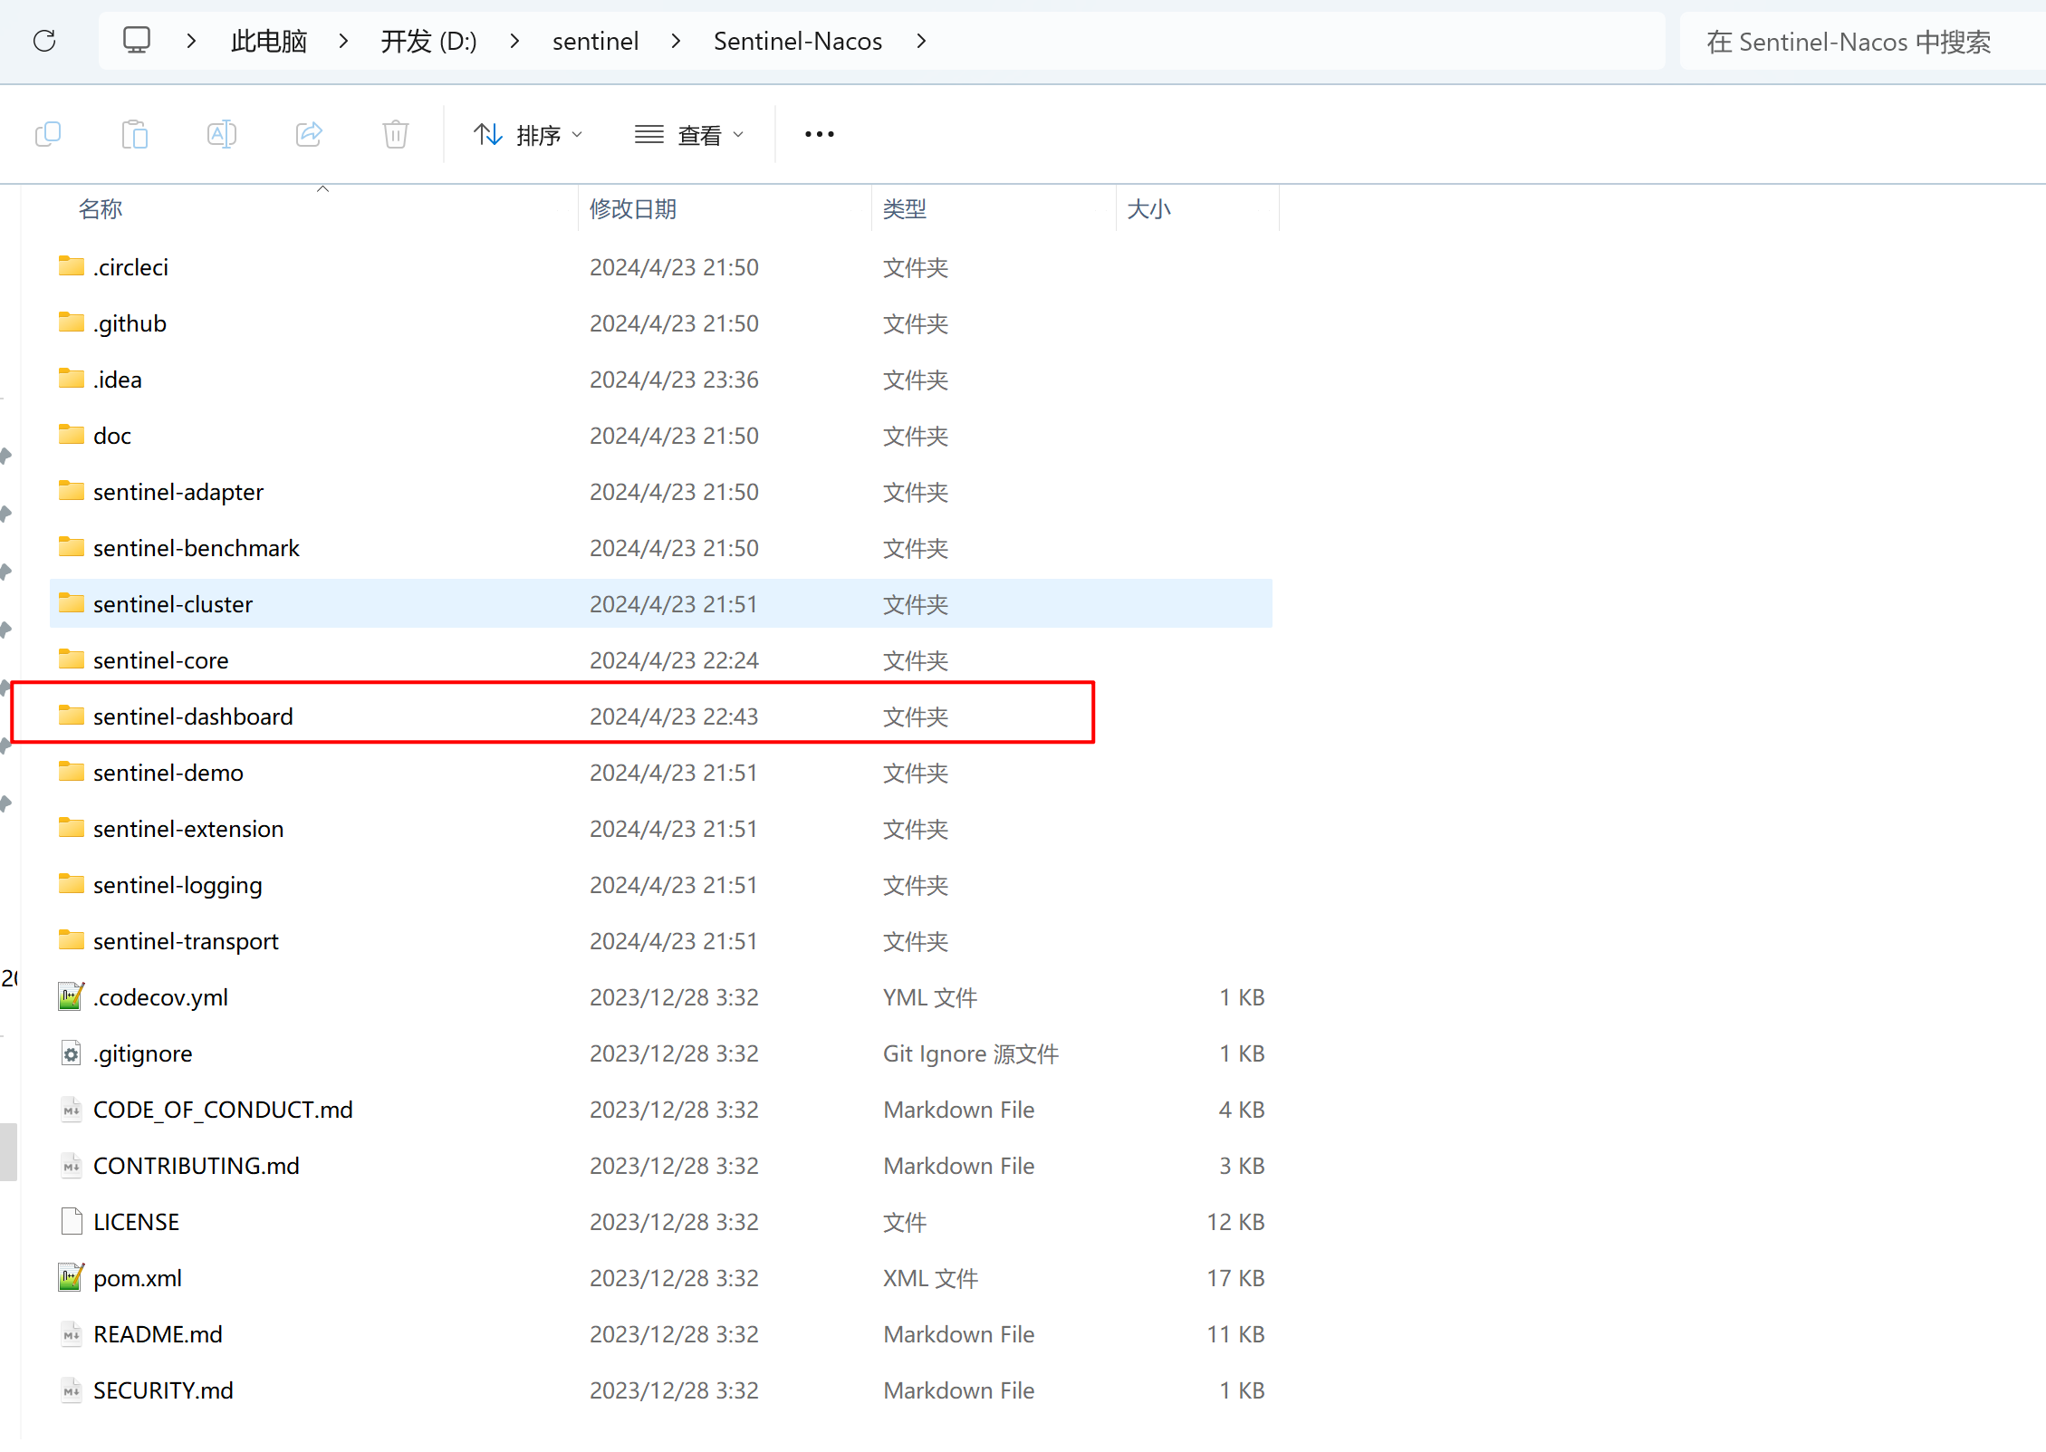Screen dimensions: 2046x1452
Task: Click the Copy icon in the toolbar
Action: click(48, 134)
